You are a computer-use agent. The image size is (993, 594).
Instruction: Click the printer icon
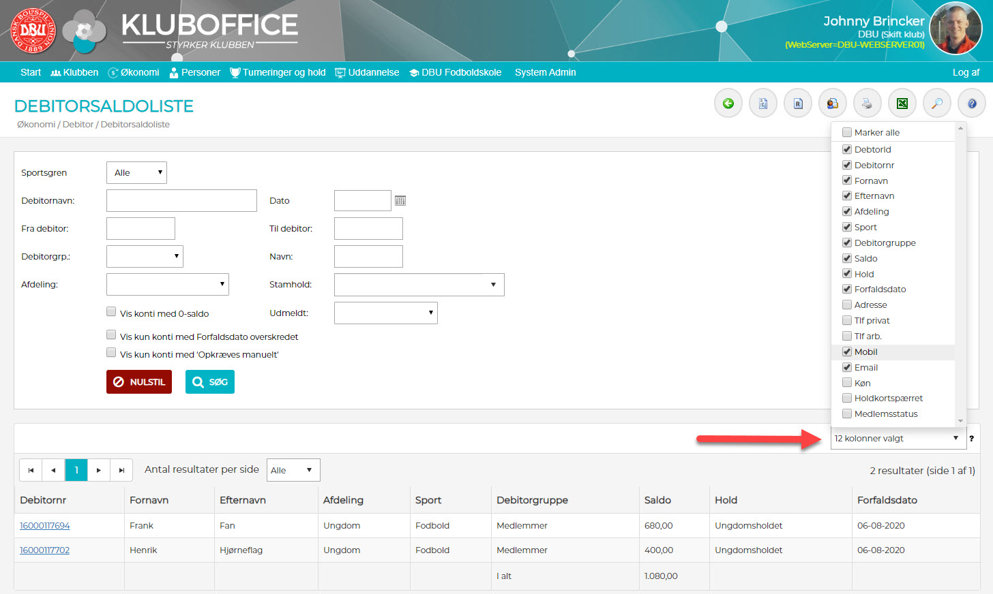(868, 104)
